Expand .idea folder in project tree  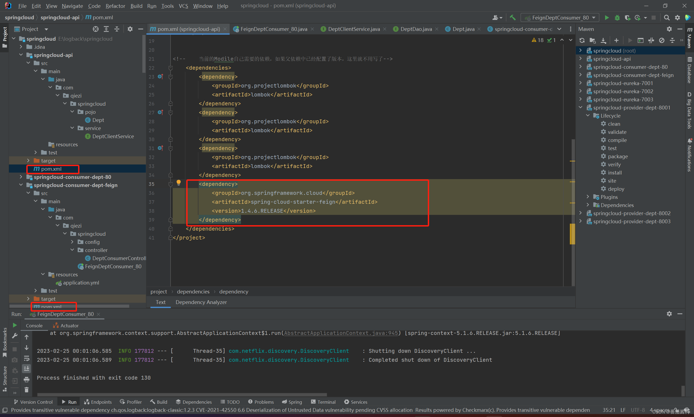click(21, 47)
